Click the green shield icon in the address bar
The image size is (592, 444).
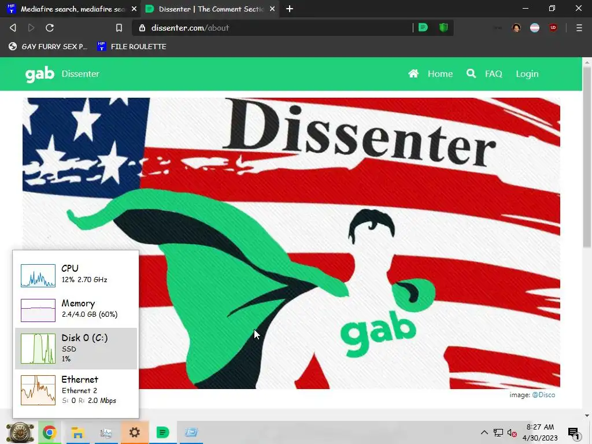443,28
